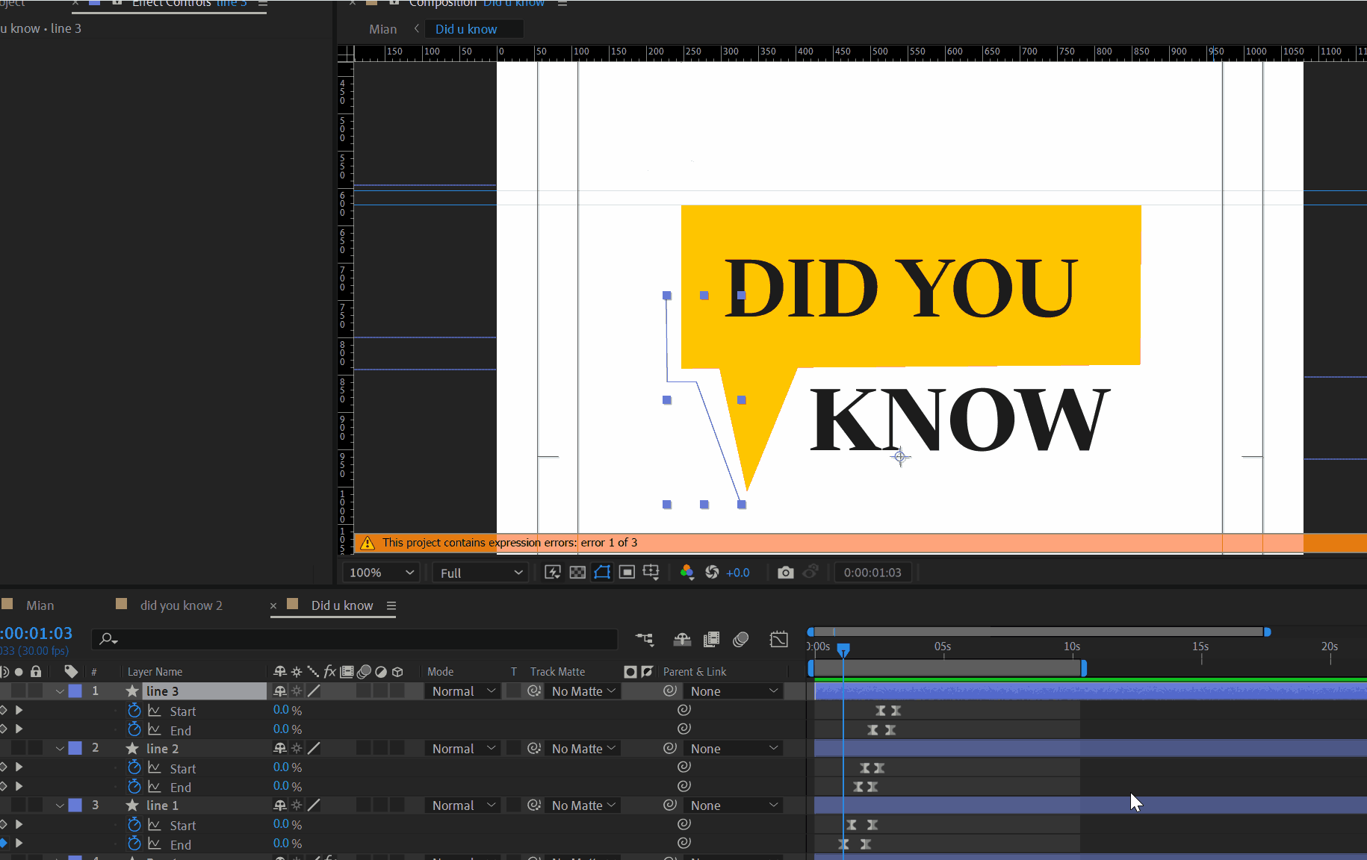Image resolution: width=1367 pixels, height=860 pixels.
Task: Open the Graph Editor icon
Action: pos(779,639)
